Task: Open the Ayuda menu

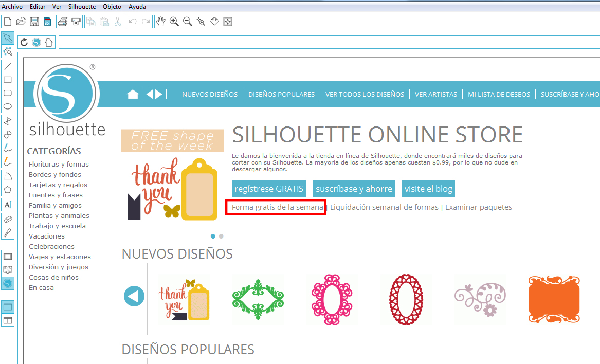Action: 137,7
